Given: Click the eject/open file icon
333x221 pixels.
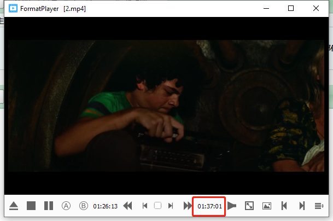Looking at the screenshot, I should coord(14,206).
